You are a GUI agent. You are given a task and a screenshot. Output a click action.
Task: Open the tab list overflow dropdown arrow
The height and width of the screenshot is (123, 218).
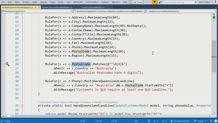pos(216,8)
